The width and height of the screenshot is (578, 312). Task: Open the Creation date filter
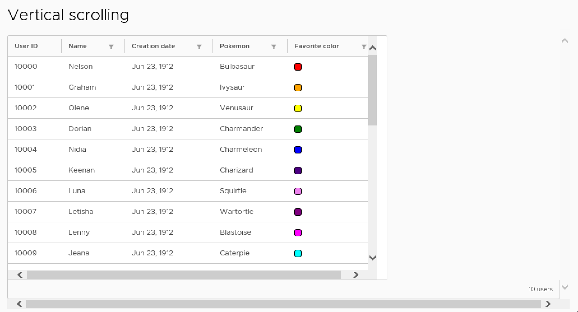(199, 46)
